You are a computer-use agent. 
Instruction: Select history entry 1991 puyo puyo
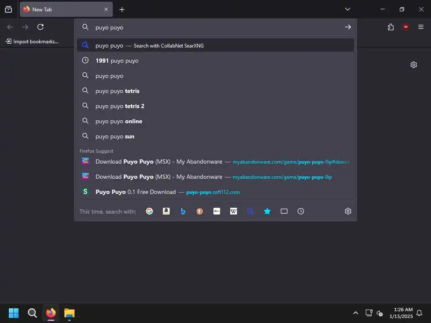coord(215,61)
